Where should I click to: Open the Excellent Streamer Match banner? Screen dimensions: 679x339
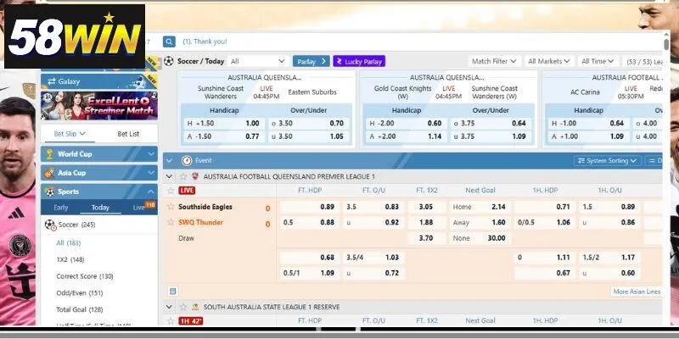[x=99, y=105]
